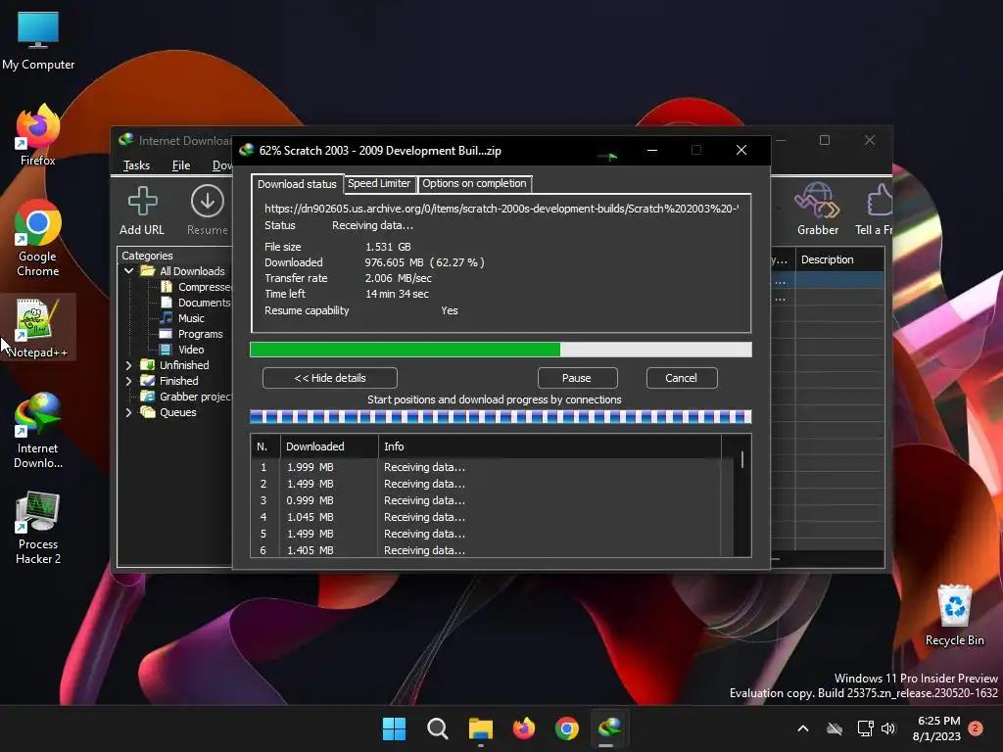This screenshot has height=752, width=1003.
Task: Click the Add URL toolbar icon
Action: click(x=142, y=211)
